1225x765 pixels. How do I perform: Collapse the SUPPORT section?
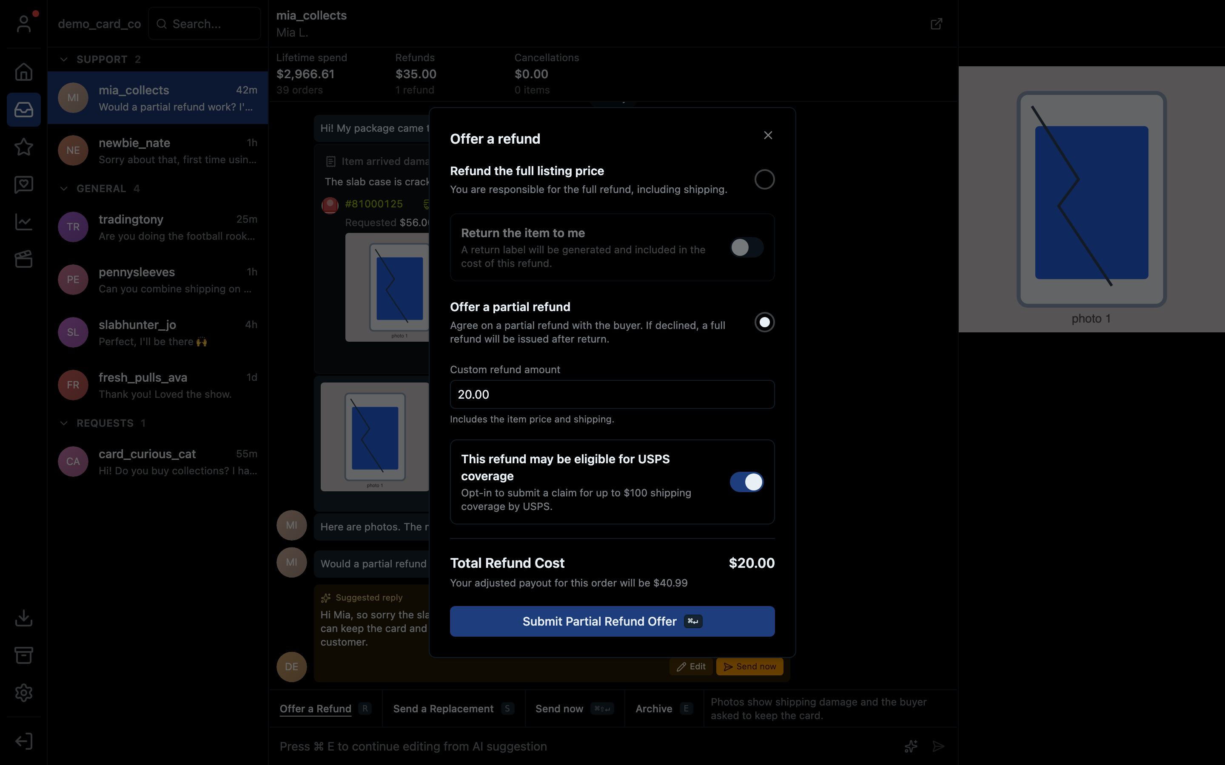64,59
